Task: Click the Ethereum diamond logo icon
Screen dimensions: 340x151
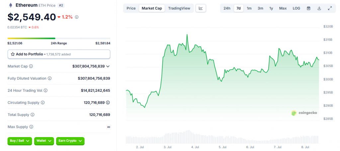Action: [10, 5]
